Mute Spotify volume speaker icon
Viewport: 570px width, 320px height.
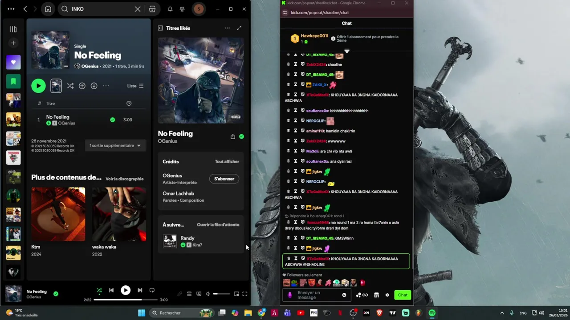(x=208, y=294)
